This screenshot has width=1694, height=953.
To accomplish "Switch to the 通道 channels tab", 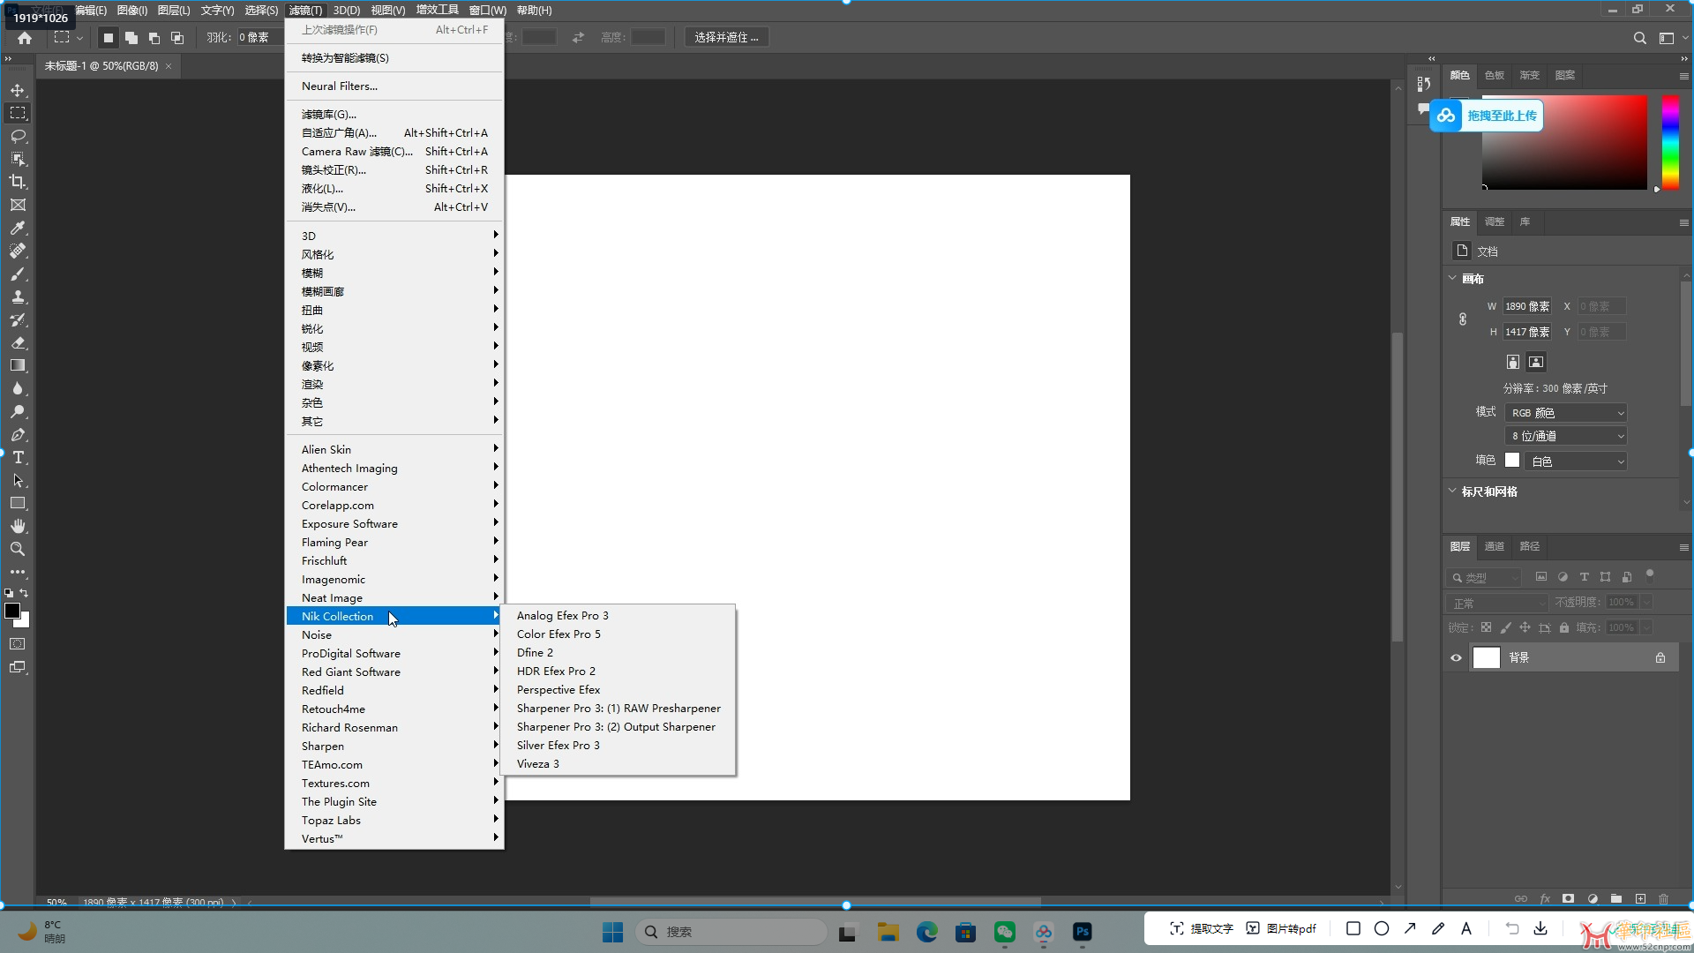I will coord(1494,546).
